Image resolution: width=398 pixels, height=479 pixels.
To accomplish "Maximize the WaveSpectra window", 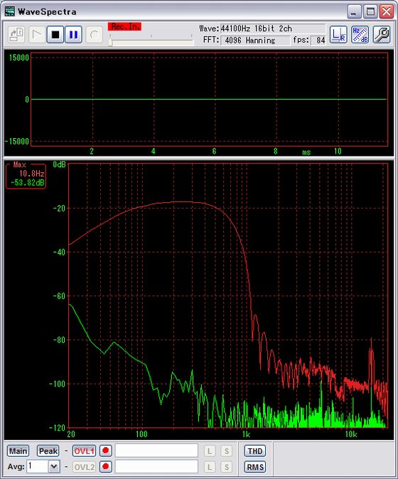I will pyautogui.click(x=370, y=12).
